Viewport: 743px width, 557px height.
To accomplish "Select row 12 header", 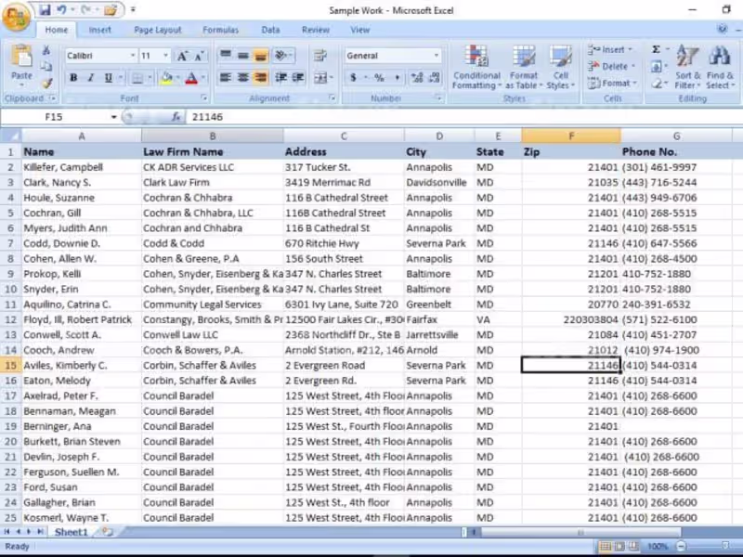I will [10, 319].
